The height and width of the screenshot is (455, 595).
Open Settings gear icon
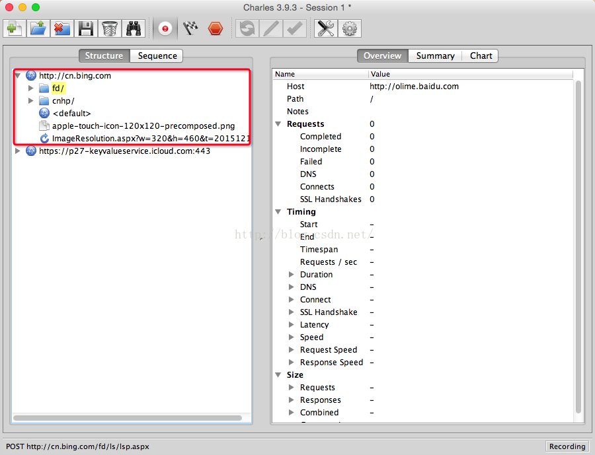click(350, 28)
